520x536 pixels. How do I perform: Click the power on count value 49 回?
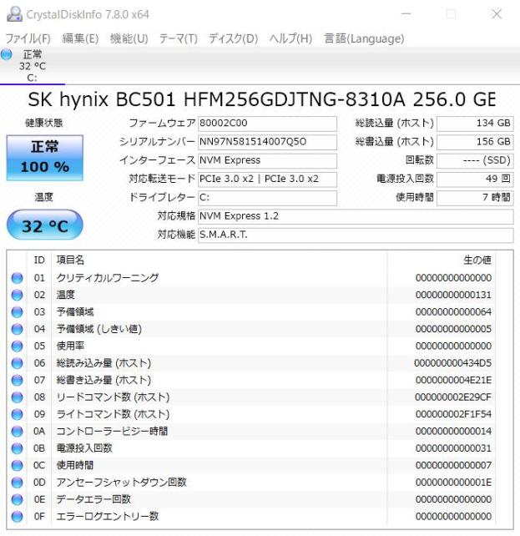(475, 180)
